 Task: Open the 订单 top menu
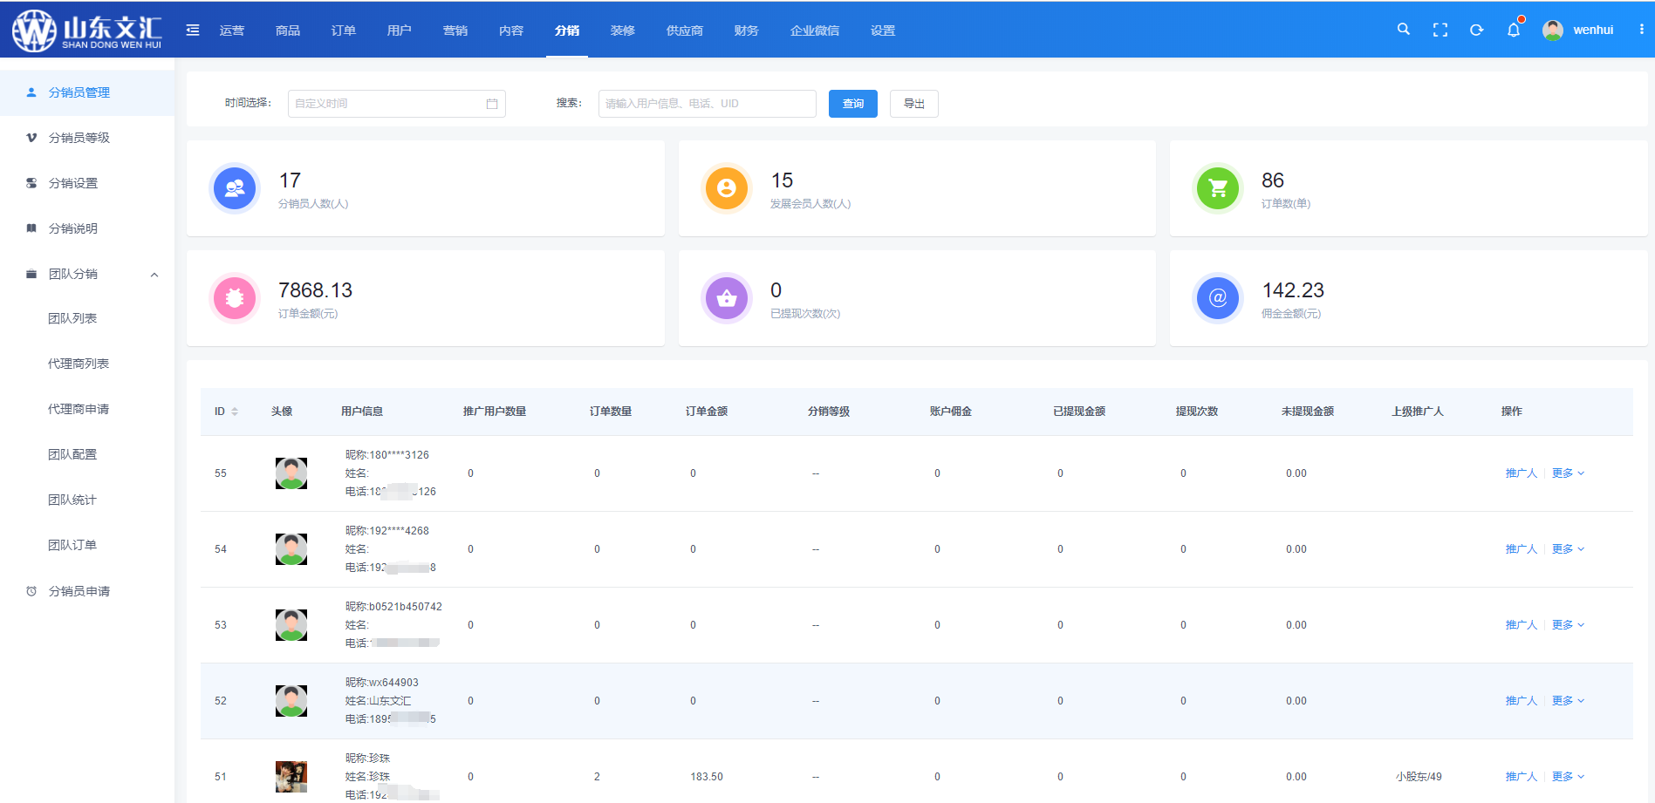pyautogui.click(x=344, y=31)
